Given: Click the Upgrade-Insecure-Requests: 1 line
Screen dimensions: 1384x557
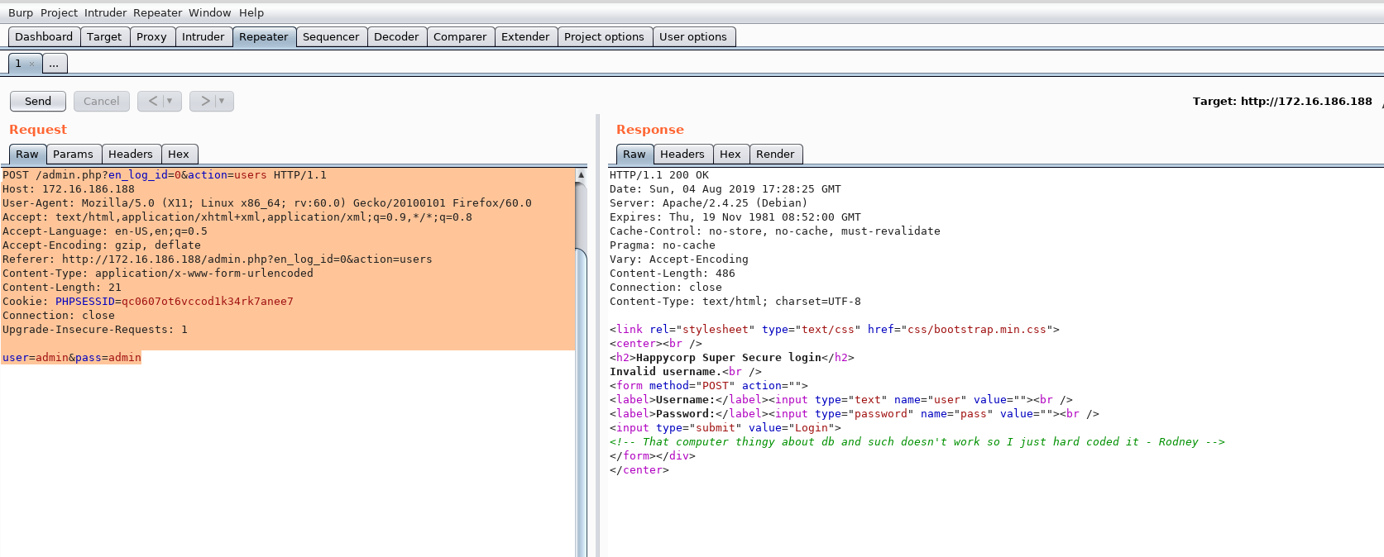Looking at the screenshot, I should [95, 330].
